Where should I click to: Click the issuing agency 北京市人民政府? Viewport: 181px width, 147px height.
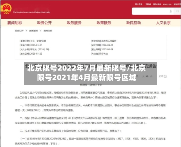[109, 41]
